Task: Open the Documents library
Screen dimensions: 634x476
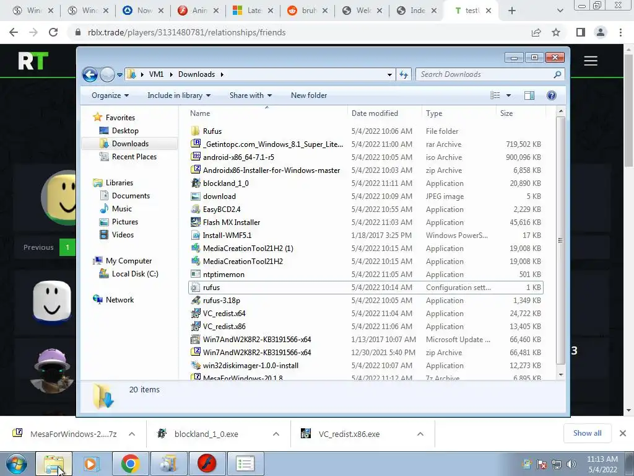Action: pos(131,196)
